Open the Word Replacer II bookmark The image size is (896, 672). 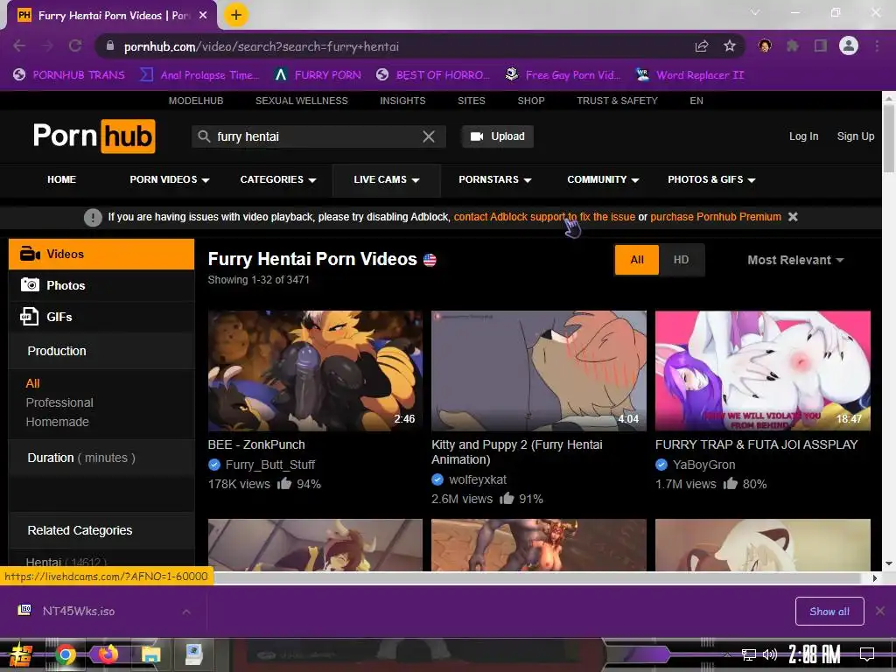click(689, 75)
